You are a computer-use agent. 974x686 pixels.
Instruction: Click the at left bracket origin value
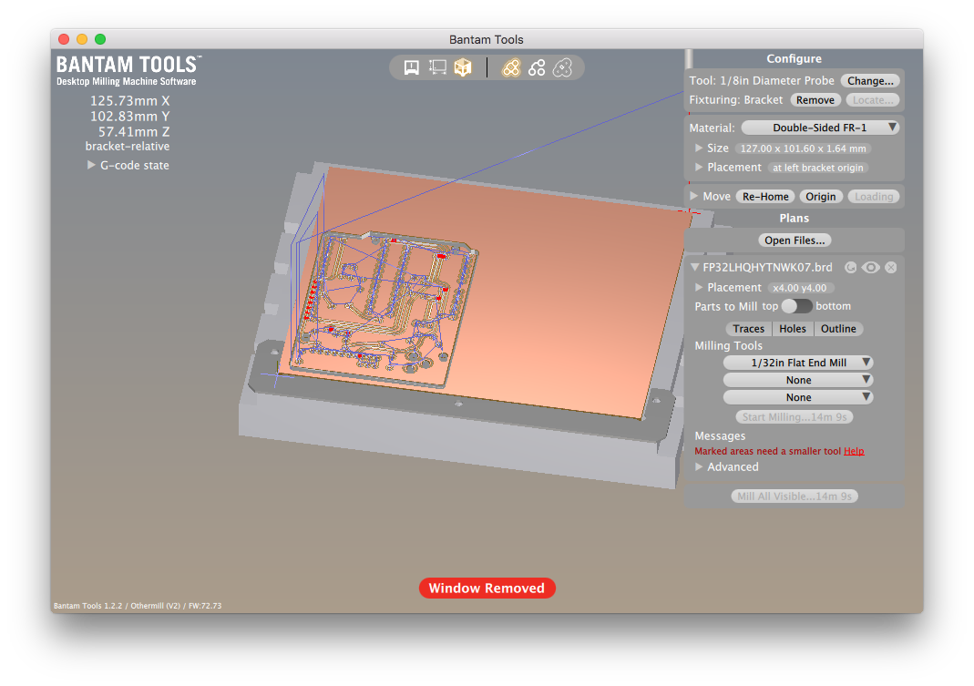pyautogui.click(x=817, y=168)
